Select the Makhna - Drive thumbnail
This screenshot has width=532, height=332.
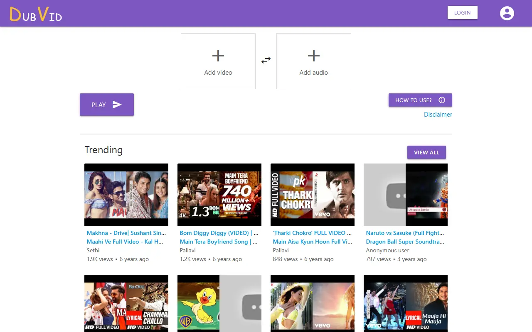(126, 195)
